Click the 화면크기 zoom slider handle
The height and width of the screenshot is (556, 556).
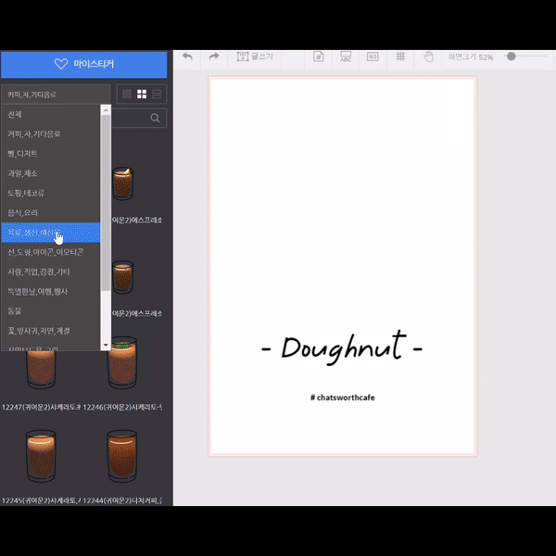[511, 57]
